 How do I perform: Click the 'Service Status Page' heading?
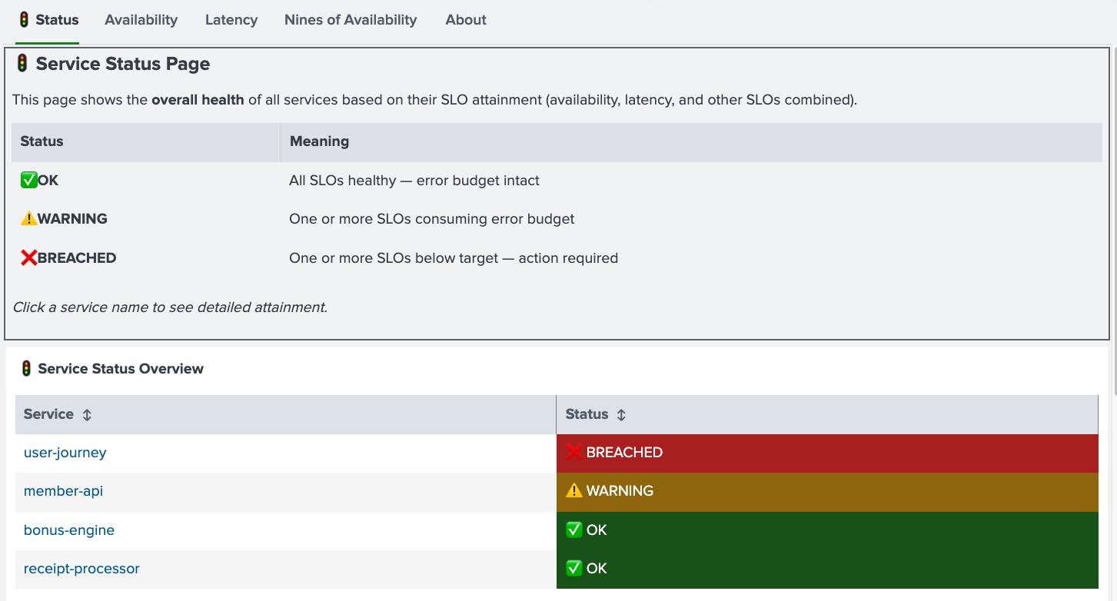123,64
